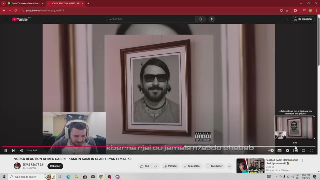This screenshot has height=180, width=320.
Task: Open options menu for suggested video
Action: (302, 160)
